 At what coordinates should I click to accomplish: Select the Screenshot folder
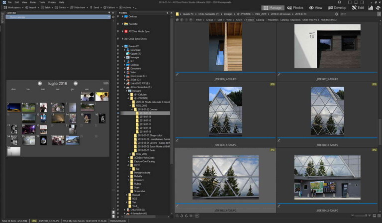click(140, 191)
